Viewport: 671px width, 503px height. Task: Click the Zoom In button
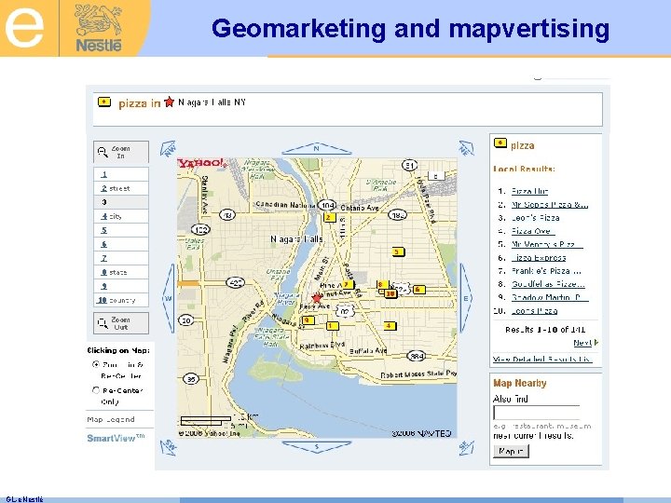click(x=121, y=152)
